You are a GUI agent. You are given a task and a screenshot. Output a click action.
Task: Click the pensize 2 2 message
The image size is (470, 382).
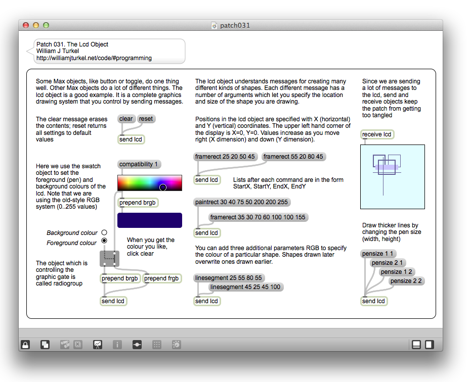[406, 281]
